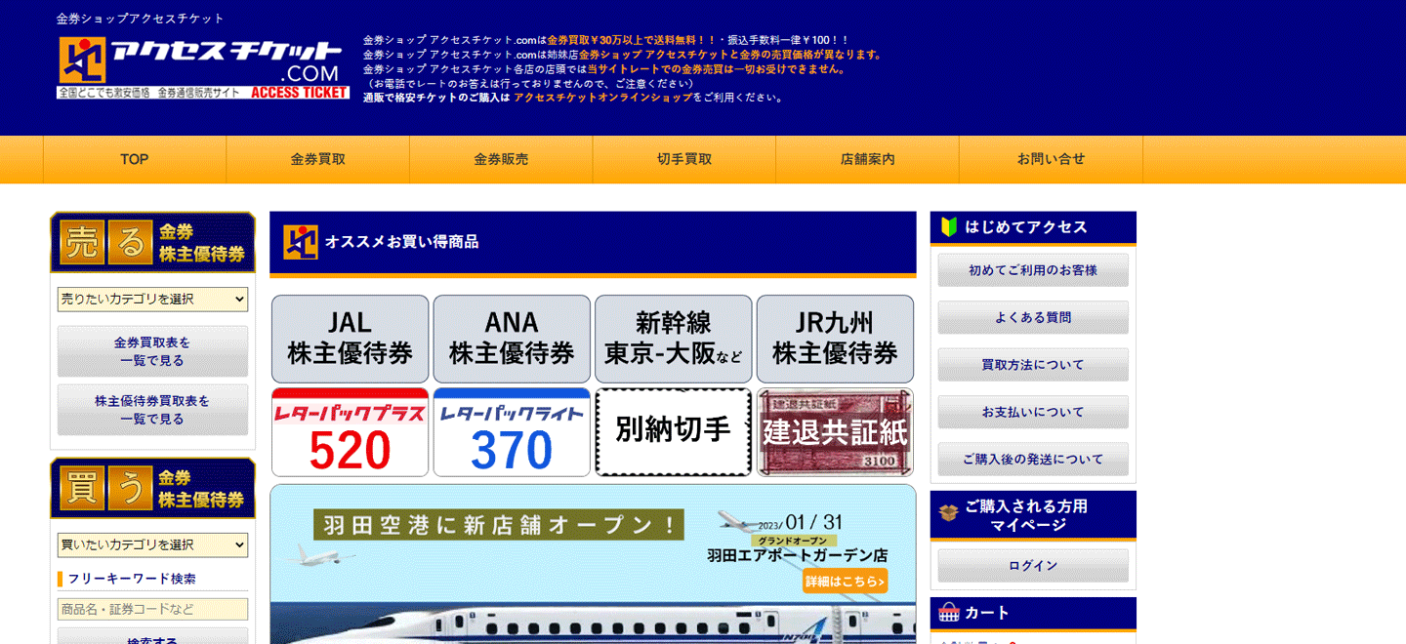
Task: Open the 金券買取 navigation menu item
Action: [317, 159]
